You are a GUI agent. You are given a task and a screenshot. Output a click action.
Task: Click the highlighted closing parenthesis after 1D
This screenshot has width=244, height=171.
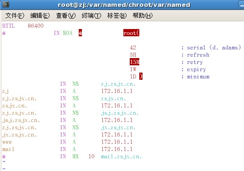point(141,76)
